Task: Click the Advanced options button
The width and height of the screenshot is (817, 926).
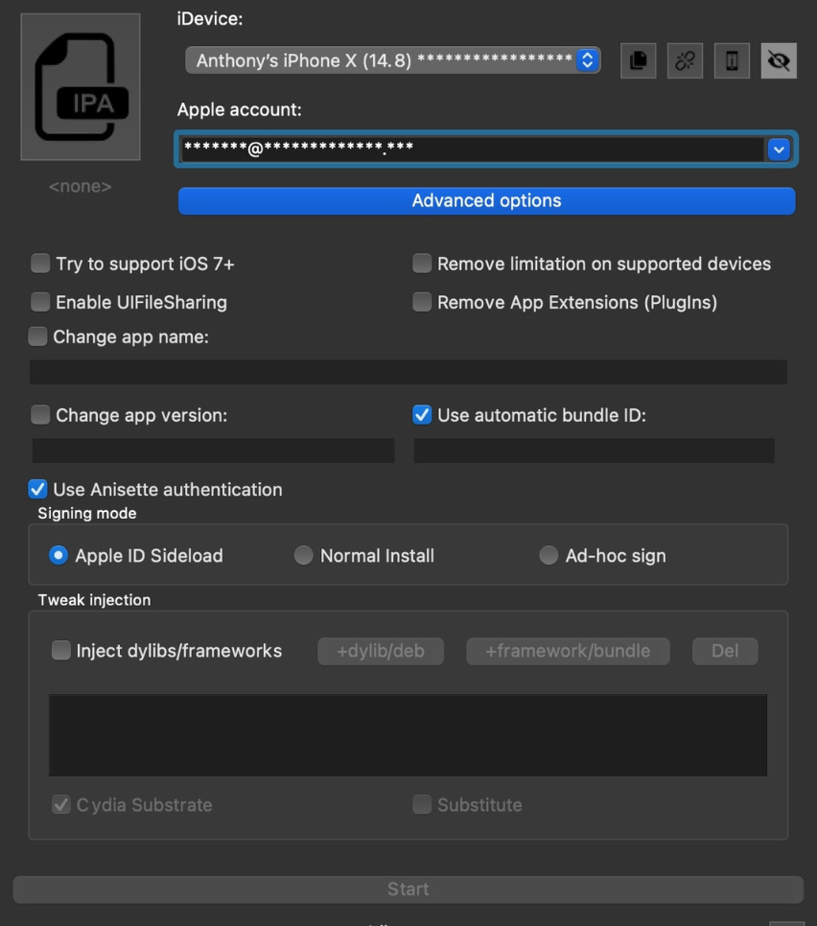Action: [486, 200]
